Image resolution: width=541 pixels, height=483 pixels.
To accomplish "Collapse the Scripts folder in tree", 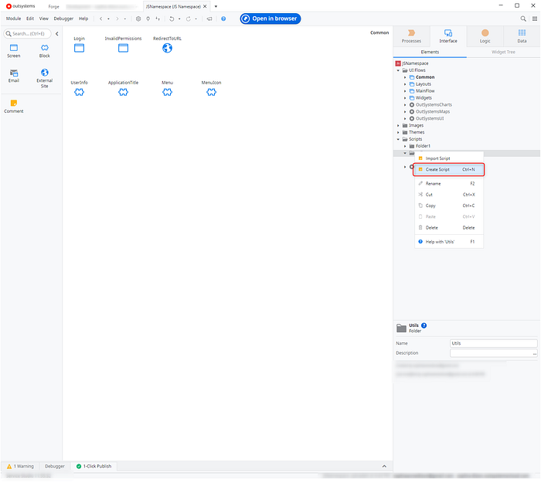I will 399,139.
